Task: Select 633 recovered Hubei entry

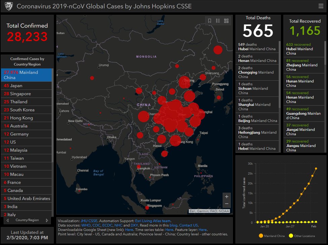Action: pyautogui.click(x=304, y=49)
